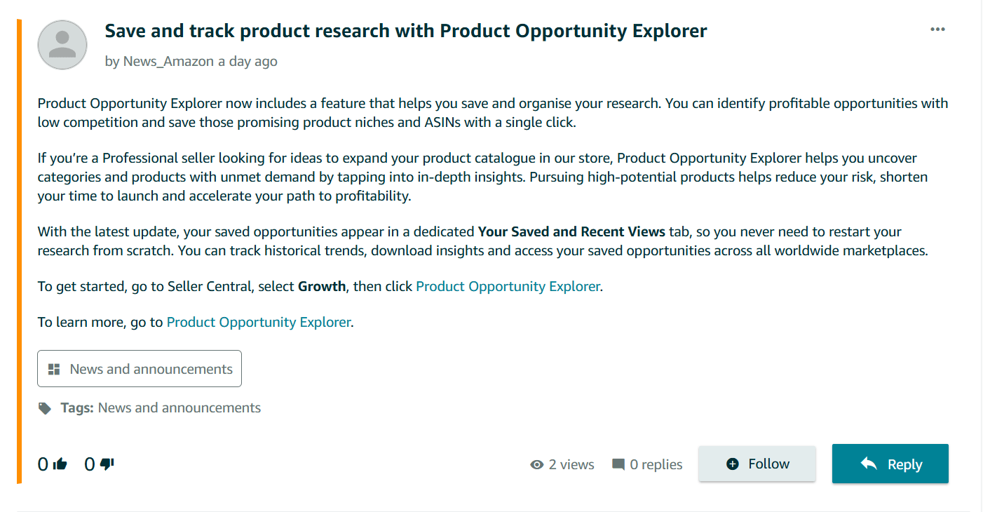The image size is (983, 512).
Task: Click the eye views icon
Action: pyautogui.click(x=537, y=464)
